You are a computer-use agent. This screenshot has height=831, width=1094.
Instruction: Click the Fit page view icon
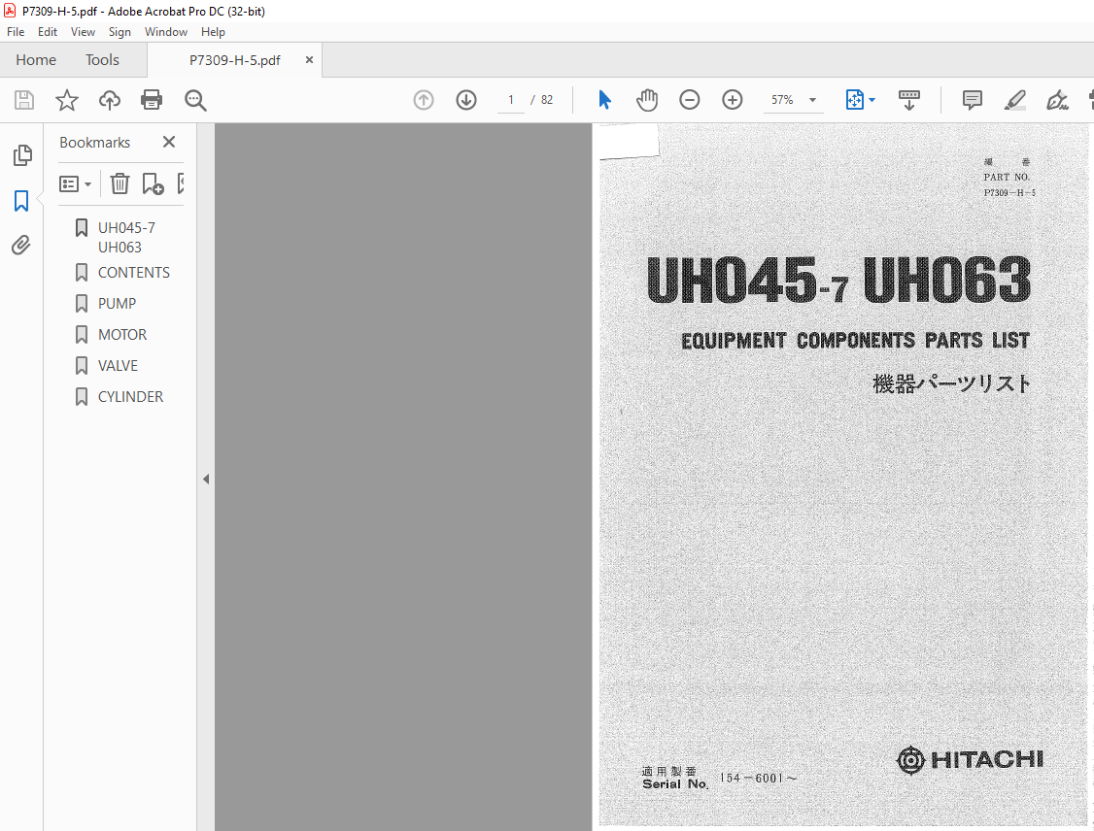(x=855, y=100)
